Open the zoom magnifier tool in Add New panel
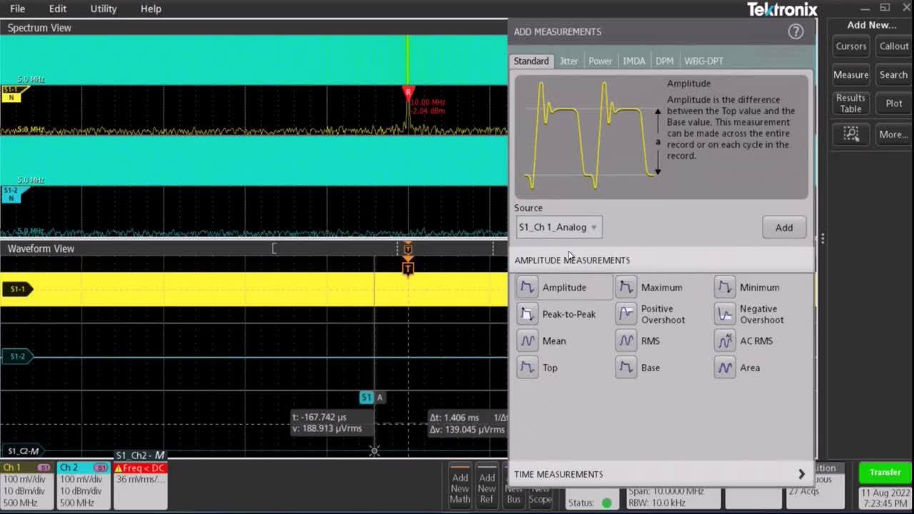The image size is (914, 514). [x=852, y=134]
